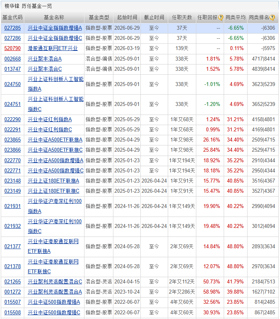Open fund code link 022290
This screenshot has height=319, width=280.
(13, 120)
